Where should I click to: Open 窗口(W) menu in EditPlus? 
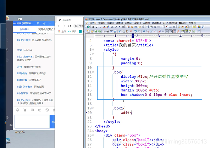click(x=183, y=23)
